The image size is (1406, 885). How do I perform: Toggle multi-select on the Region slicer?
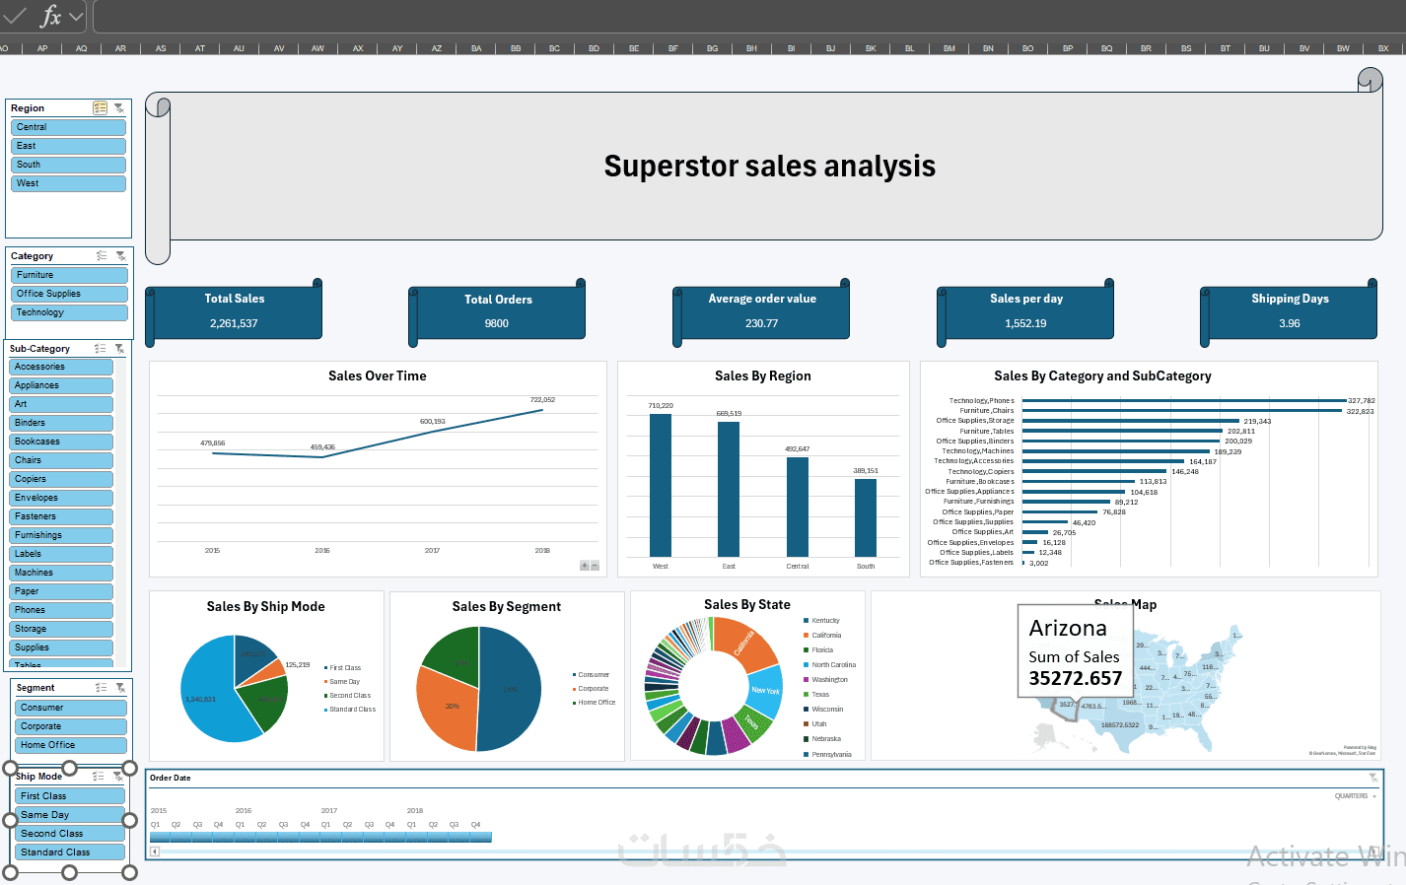click(100, 108)
